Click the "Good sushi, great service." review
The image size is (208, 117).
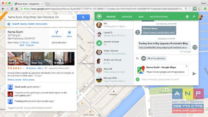click(x=28, y=87)
